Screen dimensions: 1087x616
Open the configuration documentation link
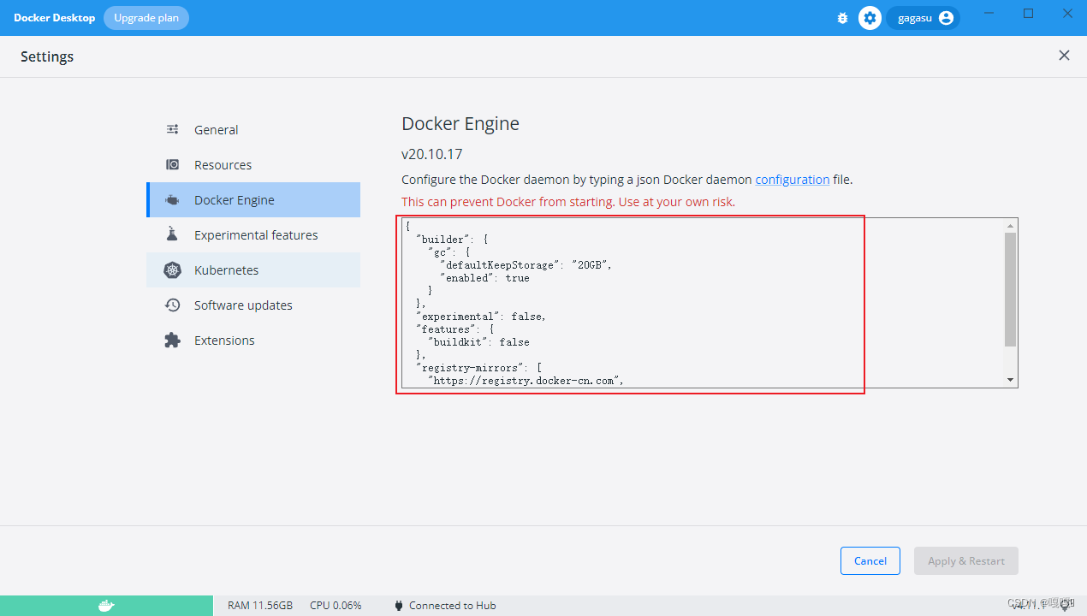pyautogui.click(x=792, y=179)
